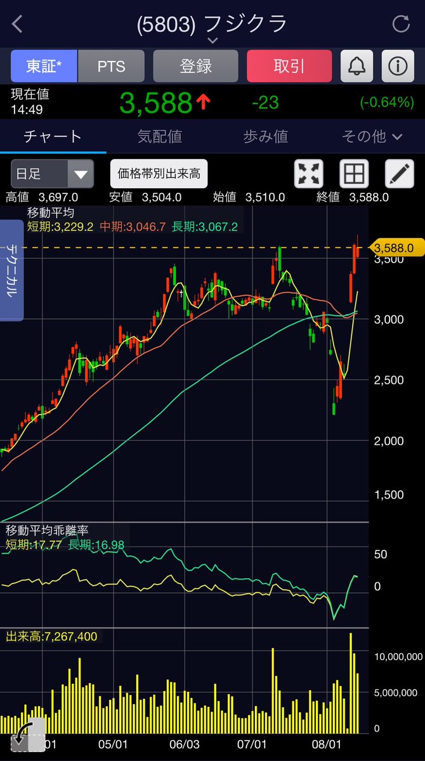Tap the 中期:3,046.7 moving average value
The image size is (425, 761).
pos(132,226)
